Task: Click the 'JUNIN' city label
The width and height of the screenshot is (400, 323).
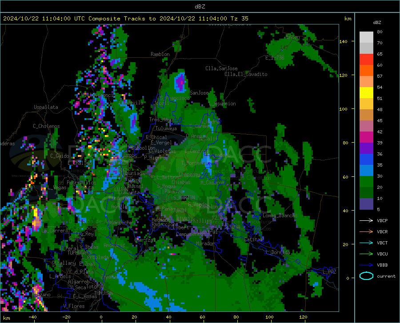Action: coord(180,211)
